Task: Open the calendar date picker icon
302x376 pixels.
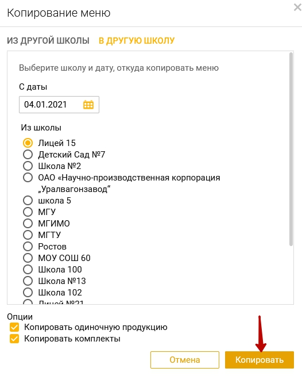Action: (x=88, y=105)
